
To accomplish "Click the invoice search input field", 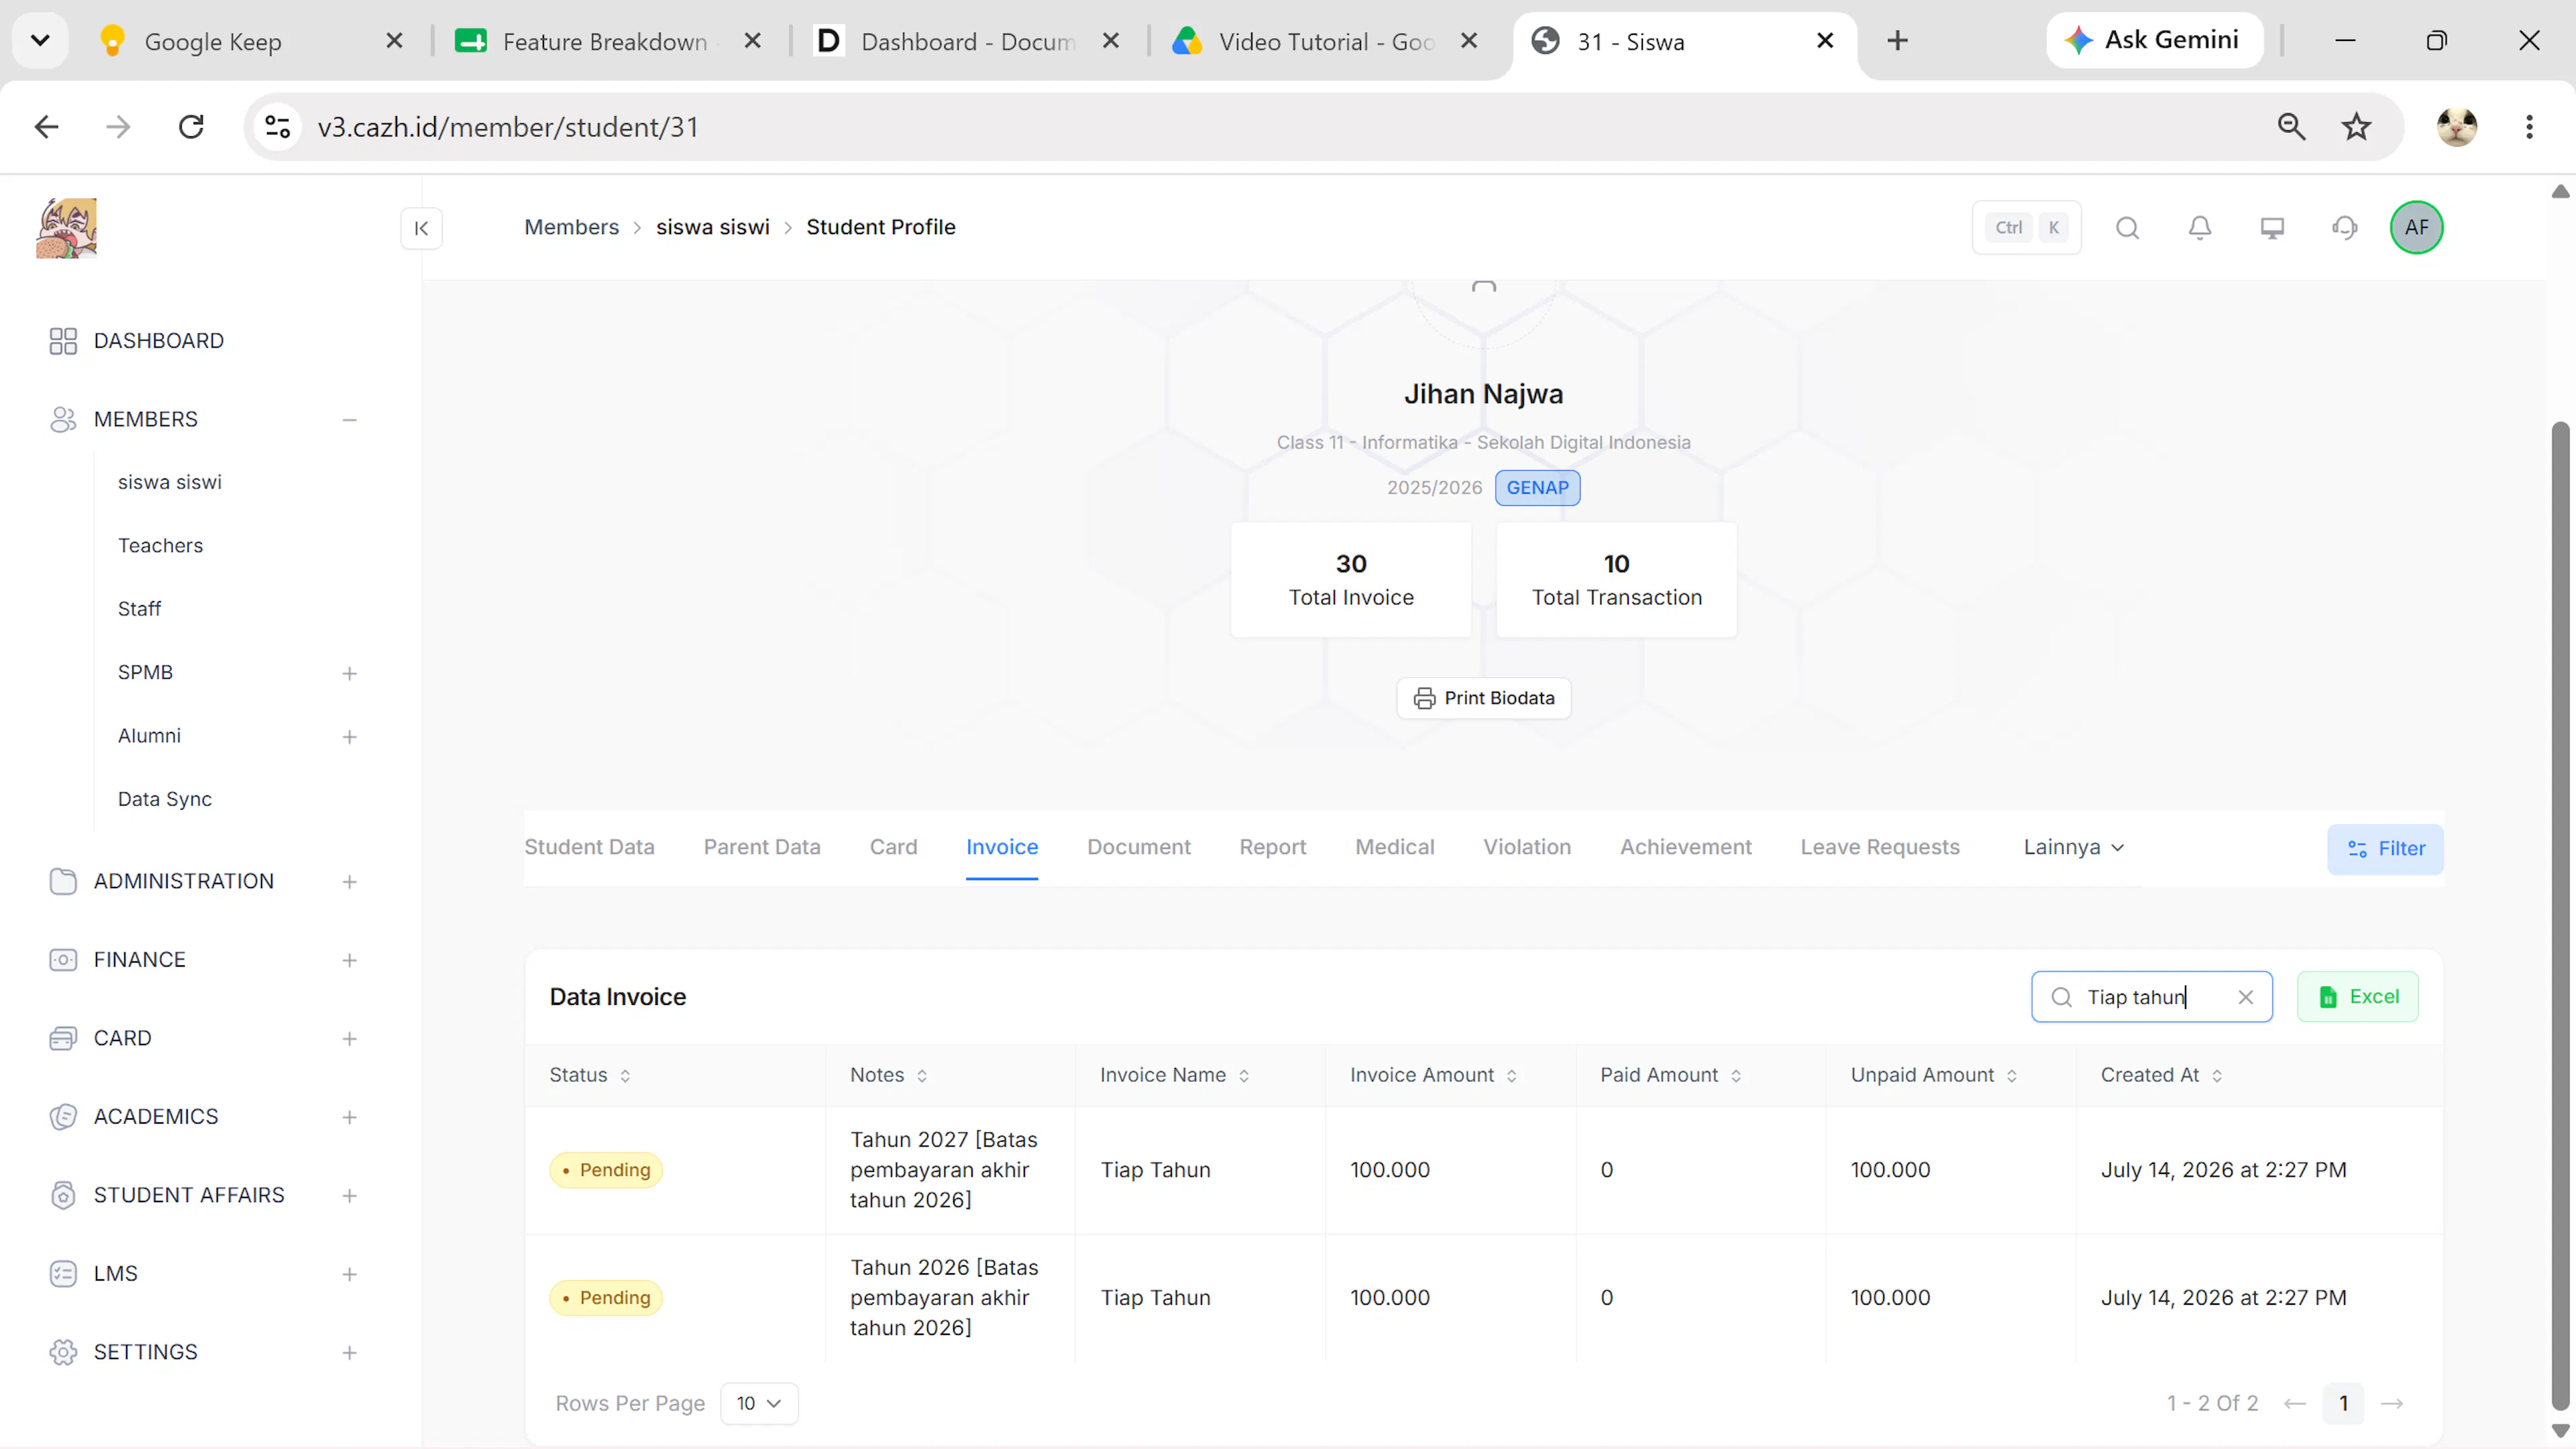I will click(x=2151, y=997).
